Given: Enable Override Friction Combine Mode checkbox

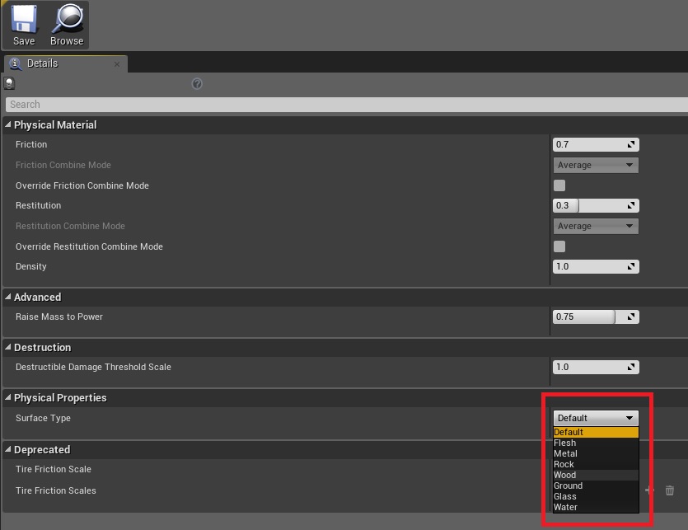Looking at the screenshot, I should tap(559, 185).
